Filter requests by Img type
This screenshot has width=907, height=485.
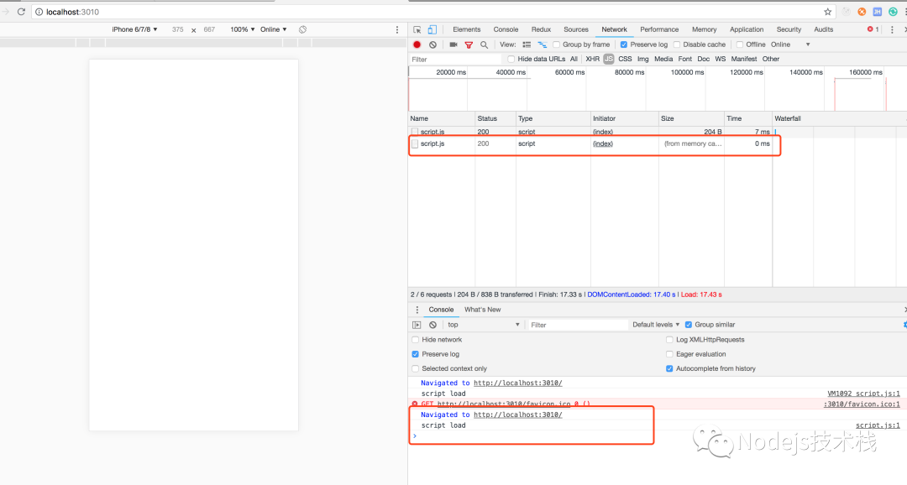pyautogui.click(x=642, y=59)
